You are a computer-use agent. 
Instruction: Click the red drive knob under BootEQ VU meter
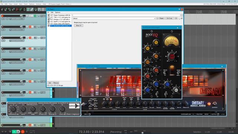coord(172,56)
